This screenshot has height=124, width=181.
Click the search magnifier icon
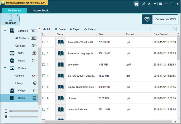175,29
